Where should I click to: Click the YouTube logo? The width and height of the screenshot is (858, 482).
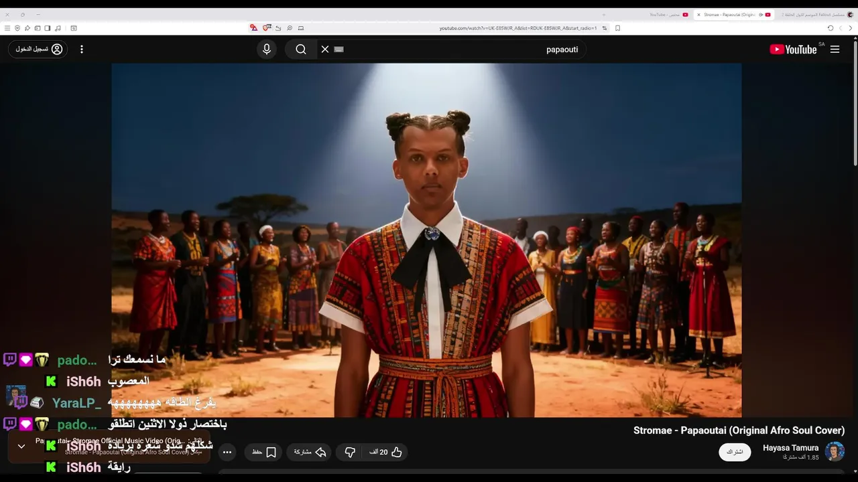pos(793,50)
